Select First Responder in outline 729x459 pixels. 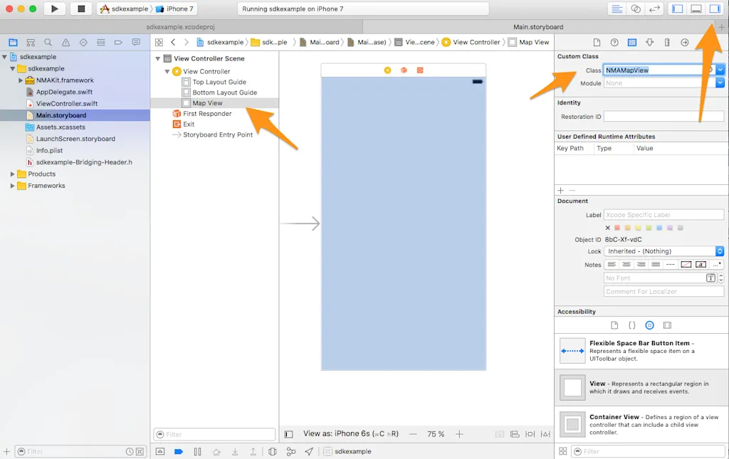pyautogui.click(x=207, y=113)
